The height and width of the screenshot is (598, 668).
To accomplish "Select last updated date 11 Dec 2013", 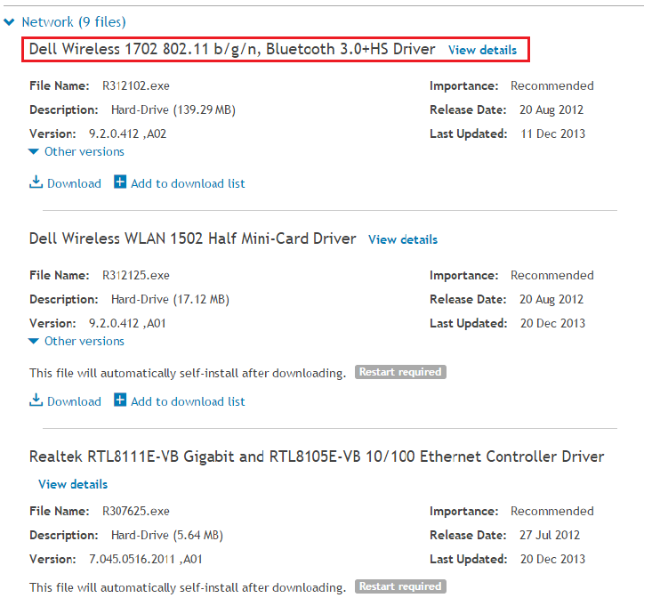I will pyautogui.click(x=552, y=133).
